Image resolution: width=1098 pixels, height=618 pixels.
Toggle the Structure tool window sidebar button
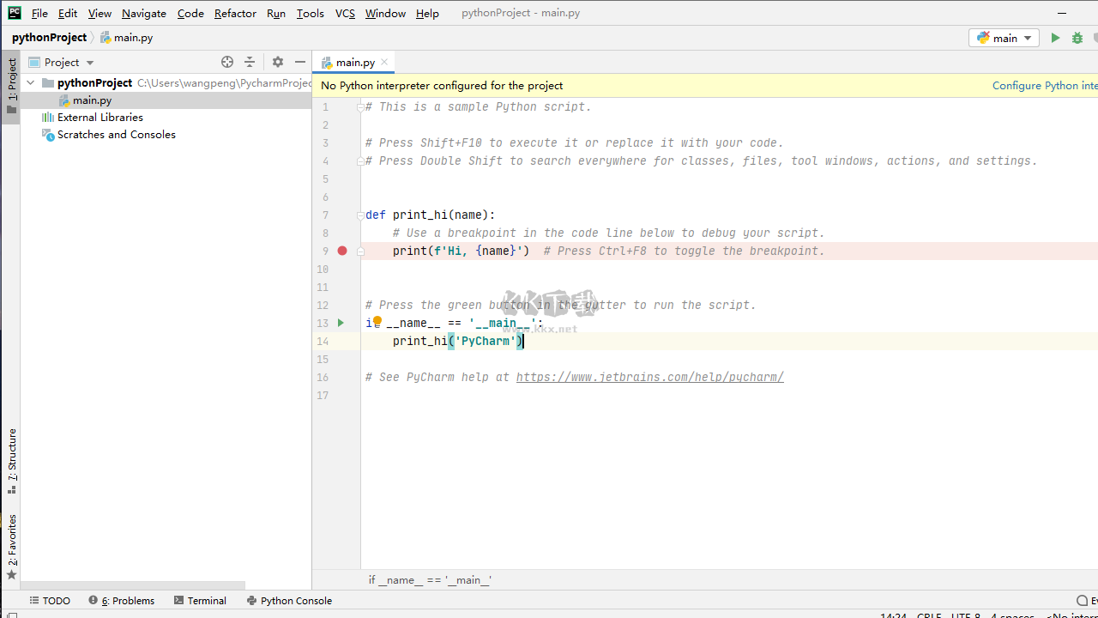(x=12, y=461)
